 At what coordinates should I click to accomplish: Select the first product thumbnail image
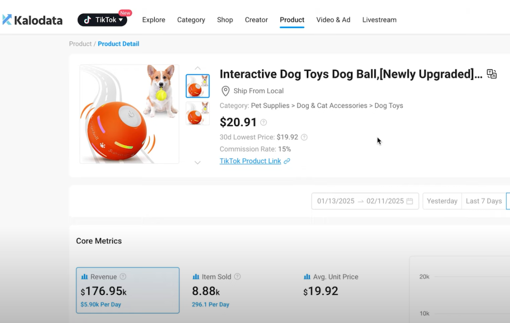coord(197,86)
